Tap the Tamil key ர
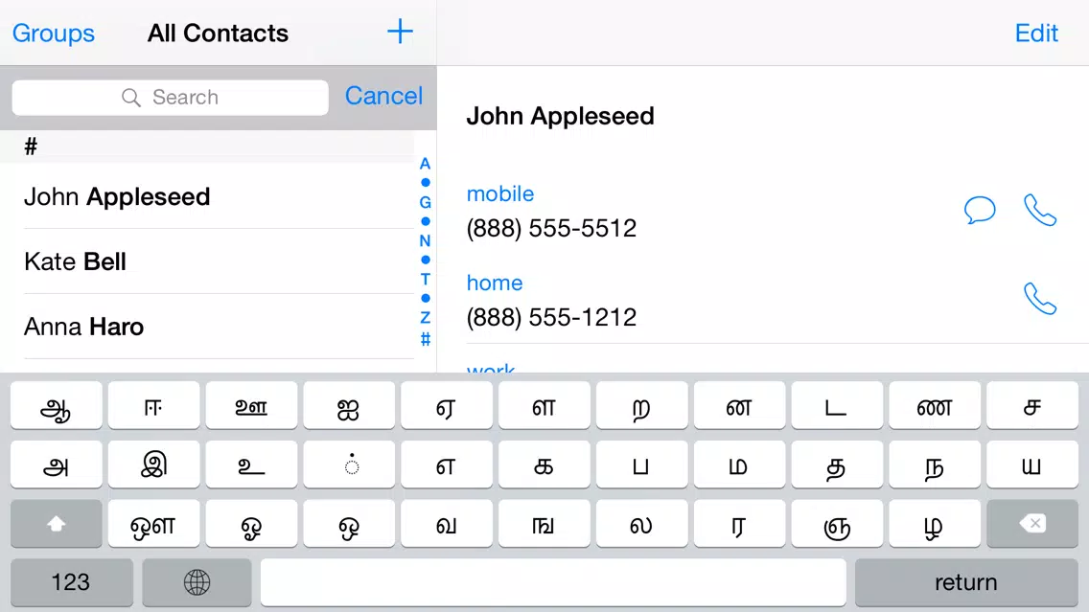Viewport: 1089px width, 612px height. pos(739,524)
